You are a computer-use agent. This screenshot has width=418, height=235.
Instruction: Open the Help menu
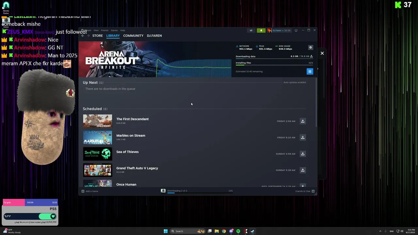coord(122,30)
